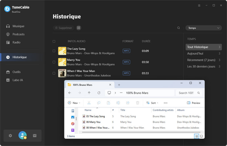
Task: Open the New dropdown in Explorer toolbar
Action: 74,103
